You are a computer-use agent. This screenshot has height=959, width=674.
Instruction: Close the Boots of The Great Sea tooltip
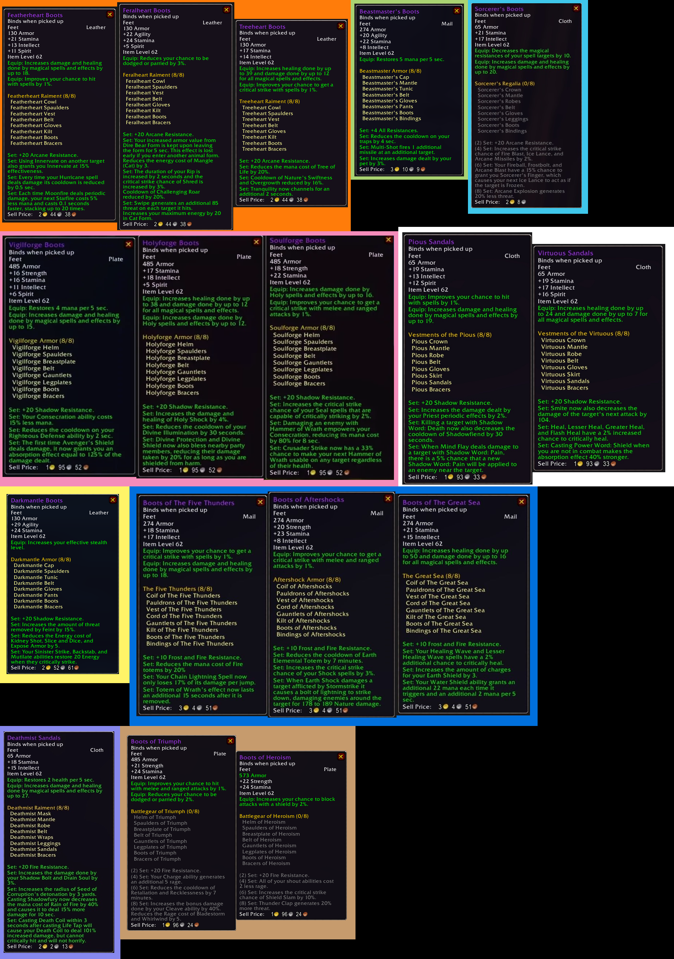coord(522,502)
